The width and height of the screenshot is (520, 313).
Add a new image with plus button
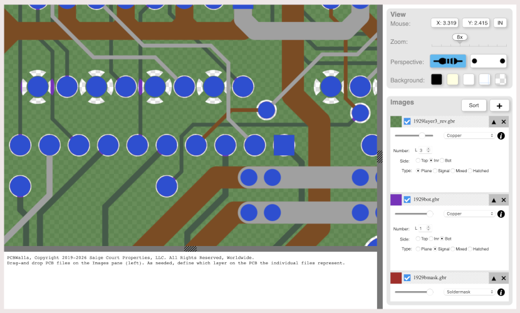(x=499, y=106)
